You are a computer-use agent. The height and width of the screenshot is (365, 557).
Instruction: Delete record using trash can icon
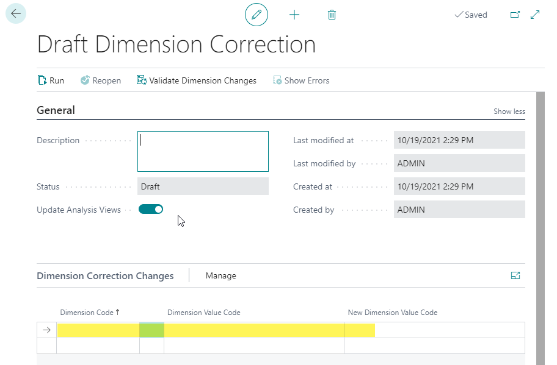[332, 15]
